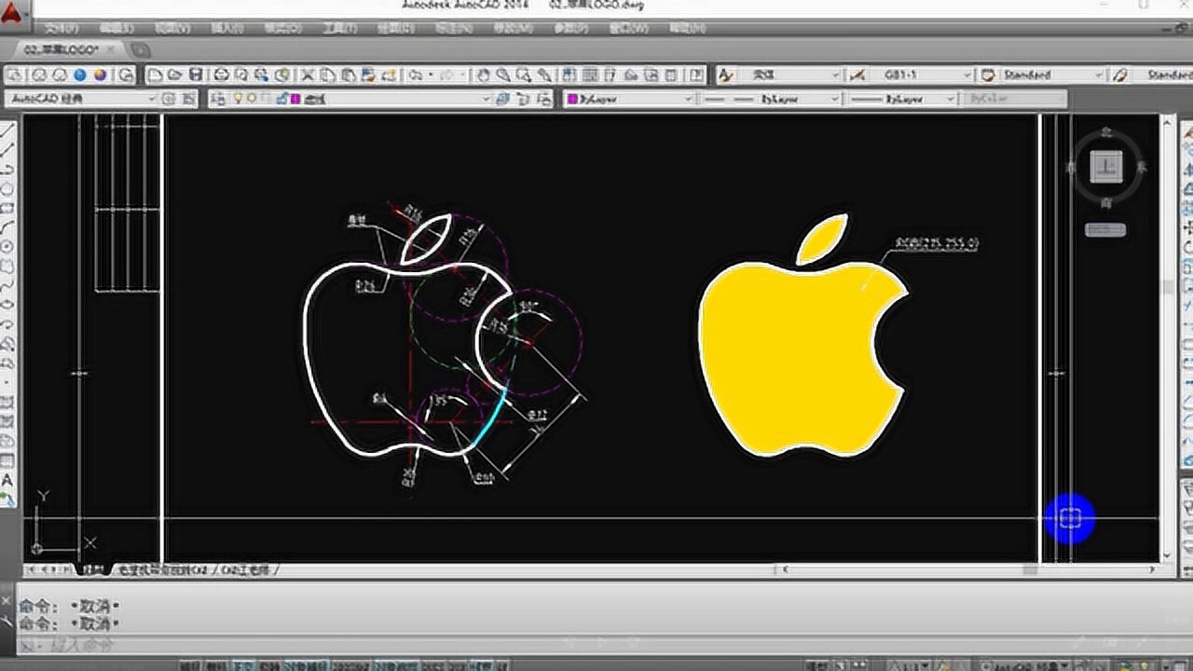Open the Layer Properties Manager icon
This screenshot has height=671, width=1193.
216,98
